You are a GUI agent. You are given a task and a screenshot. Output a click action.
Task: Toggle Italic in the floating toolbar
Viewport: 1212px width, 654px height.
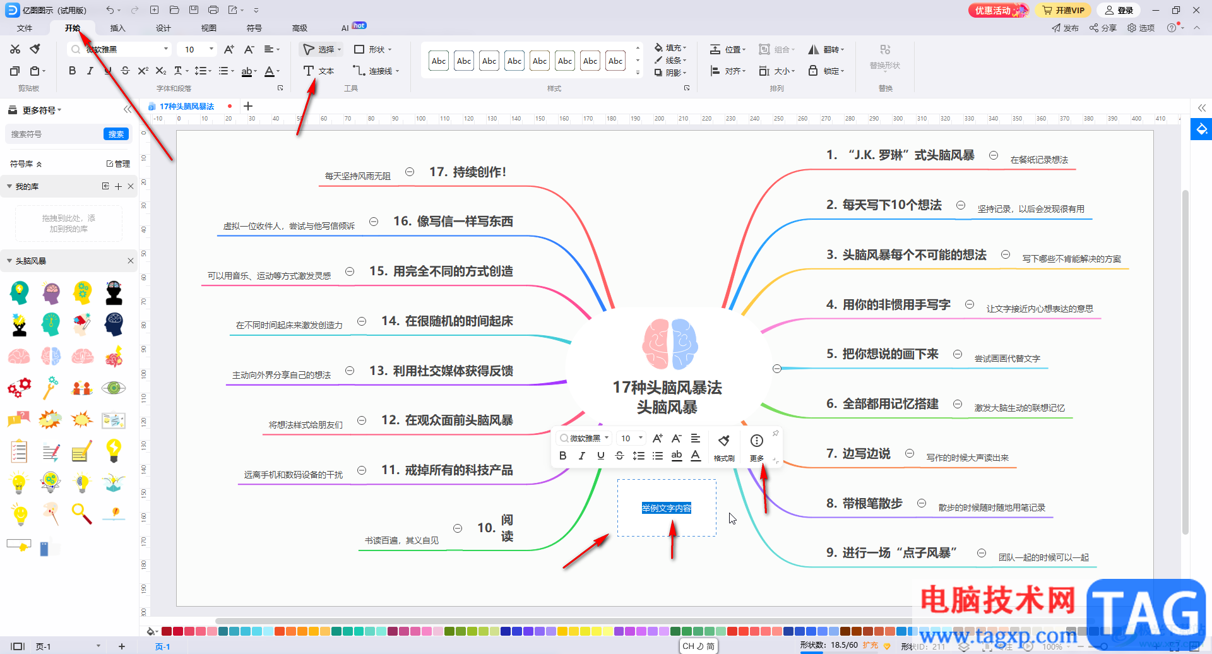[x=582, y=456]
